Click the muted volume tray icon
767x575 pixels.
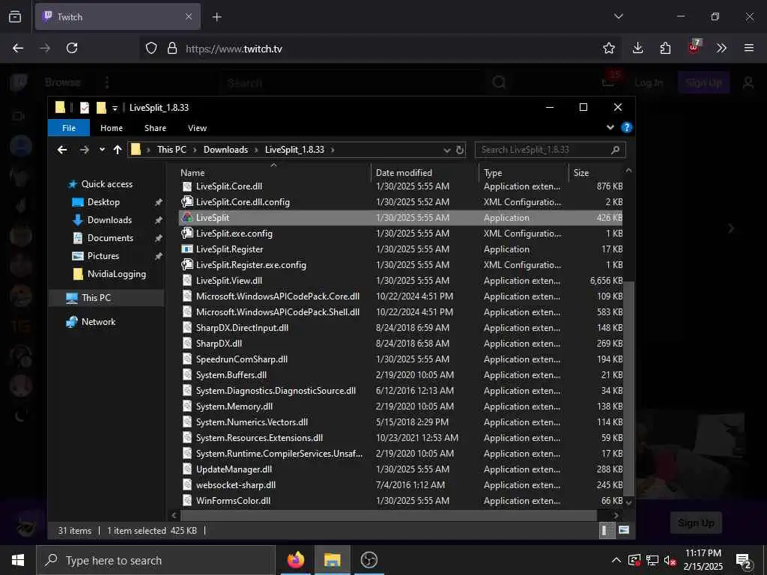click(670, 560)
